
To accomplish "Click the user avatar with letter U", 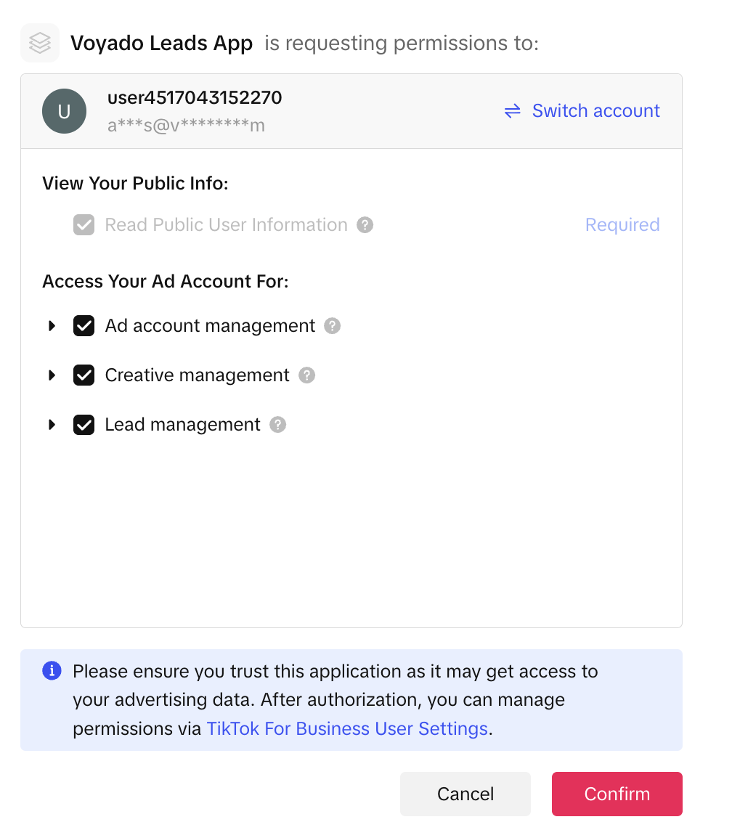I will [x=64, y=111].
